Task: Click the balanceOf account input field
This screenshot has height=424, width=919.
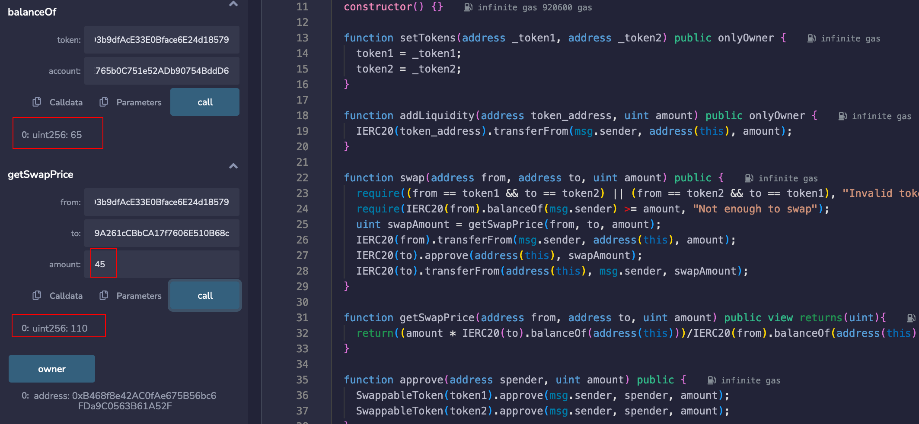Action: 162,71
